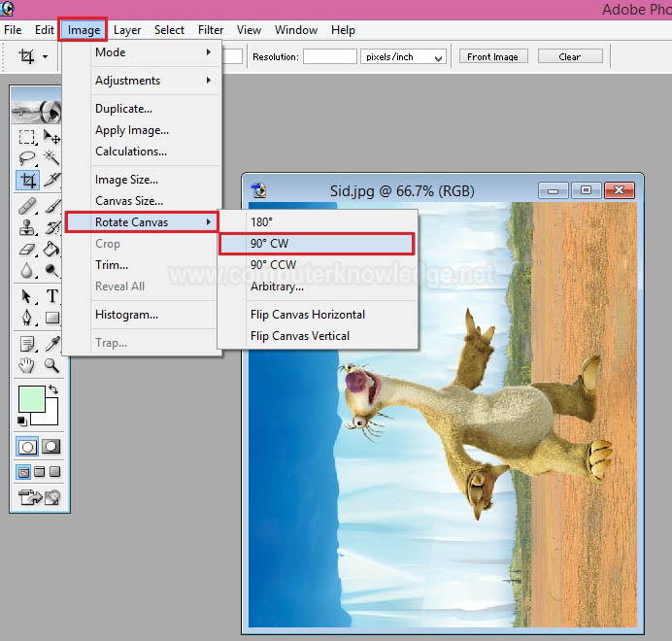
Task: Switch to Standard editing mode
Action: point(27,447)
